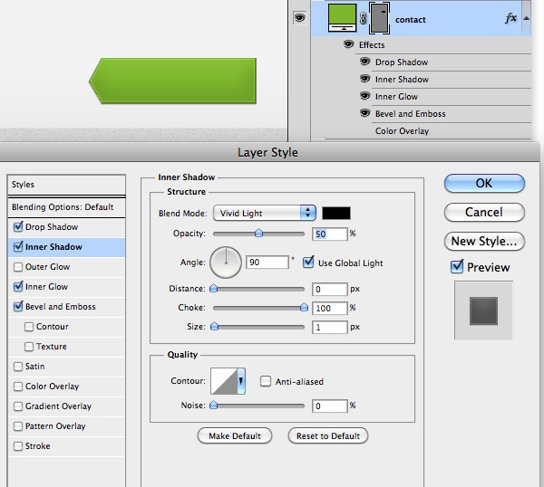The image size is (544, 487).
Task: Open the Blend Mode dropdown showing Vivid Light
Action: [265, 213]
